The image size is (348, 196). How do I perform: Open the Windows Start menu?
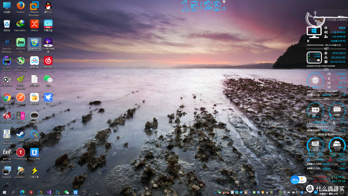coord(4,192)
